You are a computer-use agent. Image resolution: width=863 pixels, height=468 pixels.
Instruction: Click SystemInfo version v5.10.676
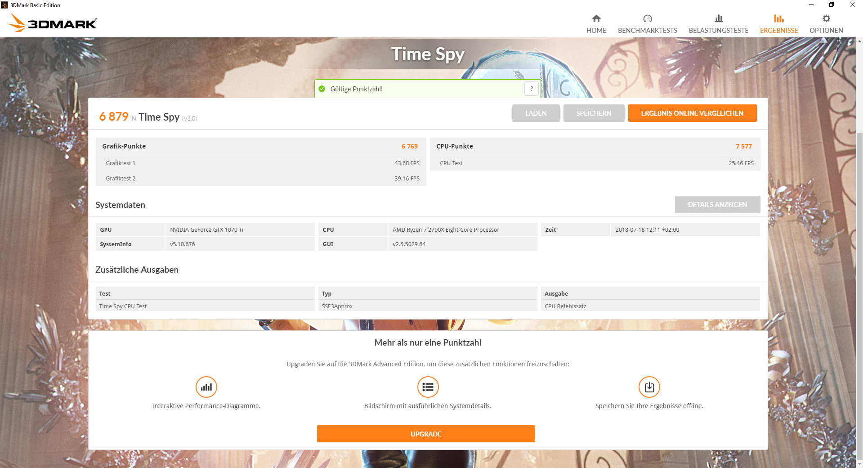coord(183,244)
